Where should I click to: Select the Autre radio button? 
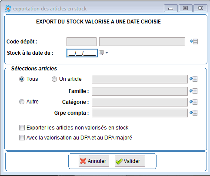[x=22, y=102]
